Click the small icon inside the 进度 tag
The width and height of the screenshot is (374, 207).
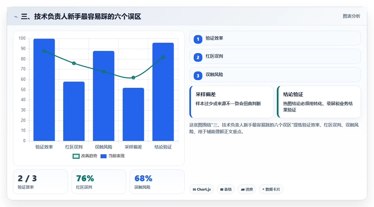pos(243,189)
